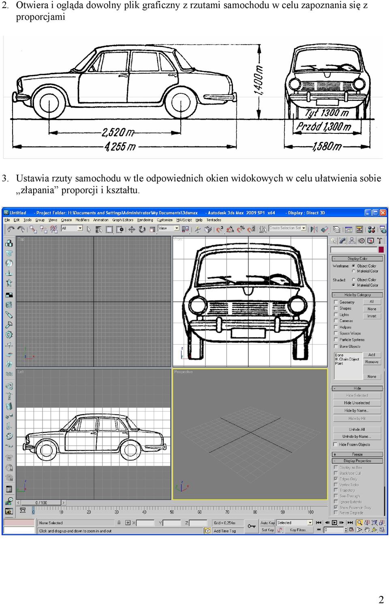Viewport: 389px width, 604px height.
Task: Click the Pan hand viewport control
Action: pos(367,530)
